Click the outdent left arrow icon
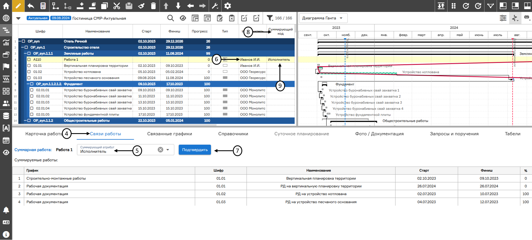This screenshot has height=240, width=532. tap(190, 6)
